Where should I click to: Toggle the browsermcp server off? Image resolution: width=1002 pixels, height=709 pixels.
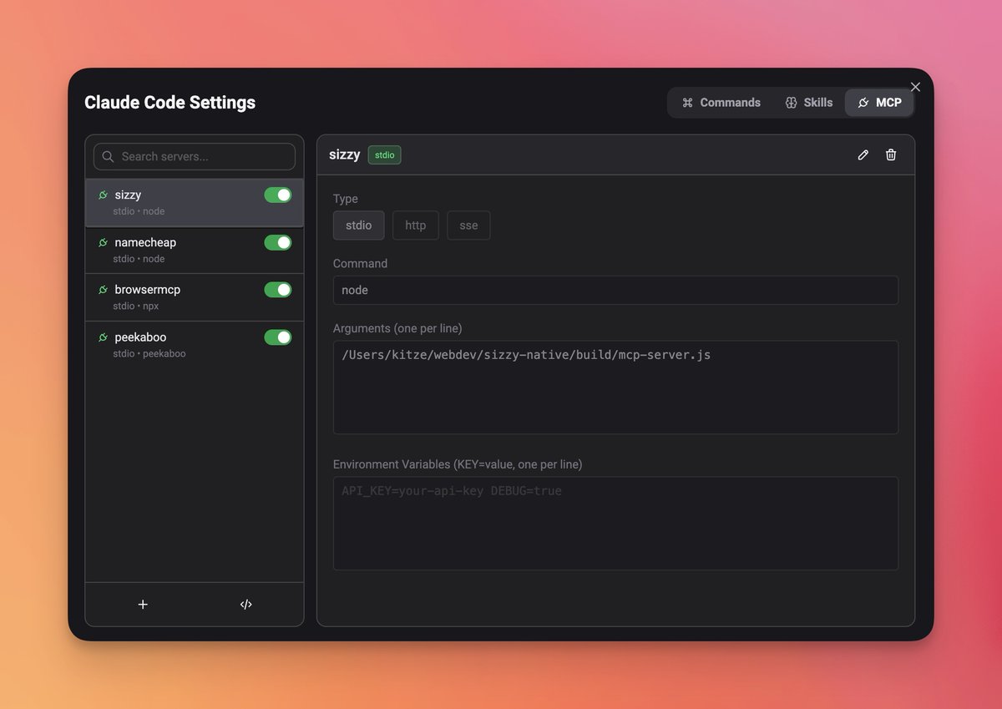pyautogui.click(x=278, y=290)
